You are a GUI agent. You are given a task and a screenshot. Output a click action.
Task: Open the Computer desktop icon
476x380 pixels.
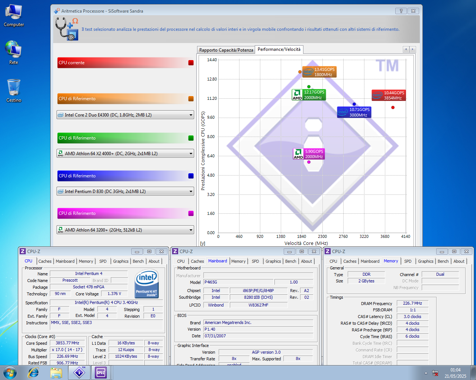coord(14,16)
